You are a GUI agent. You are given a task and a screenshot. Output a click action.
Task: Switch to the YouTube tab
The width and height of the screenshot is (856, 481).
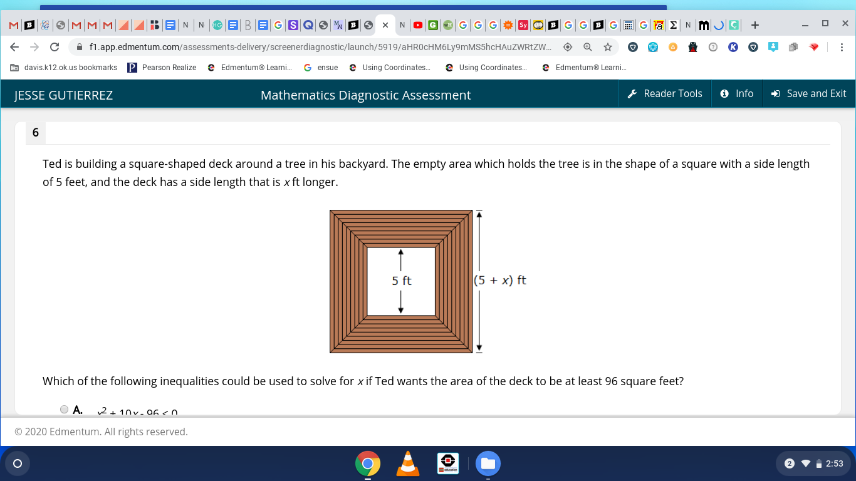click(417, 26)
